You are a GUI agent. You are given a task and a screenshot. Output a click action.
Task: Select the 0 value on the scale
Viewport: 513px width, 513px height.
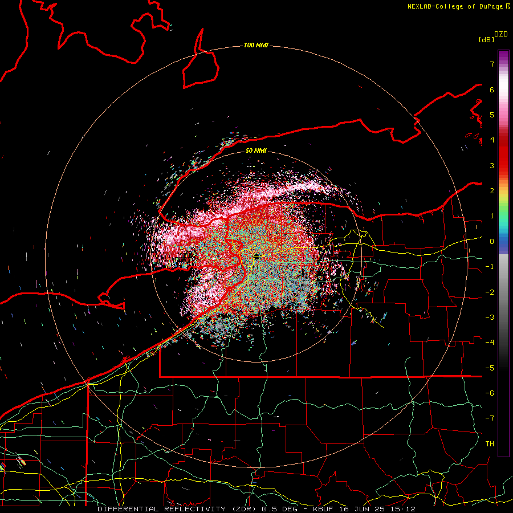(492, 242)
